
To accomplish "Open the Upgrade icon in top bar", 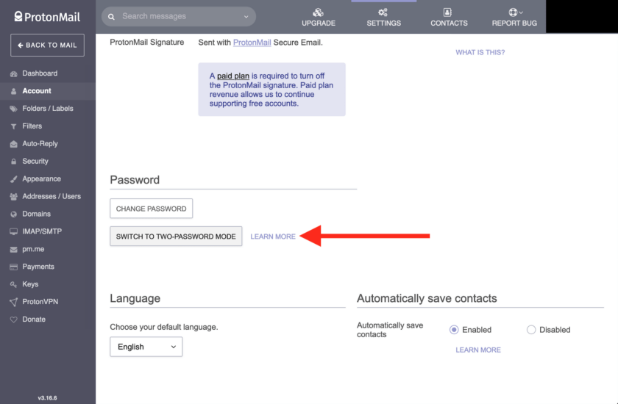I will [x=318, y=12].
